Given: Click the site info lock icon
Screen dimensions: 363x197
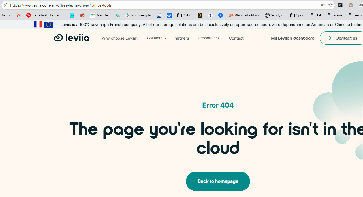Looking at the screenshot, I should (x=6, y=5).
